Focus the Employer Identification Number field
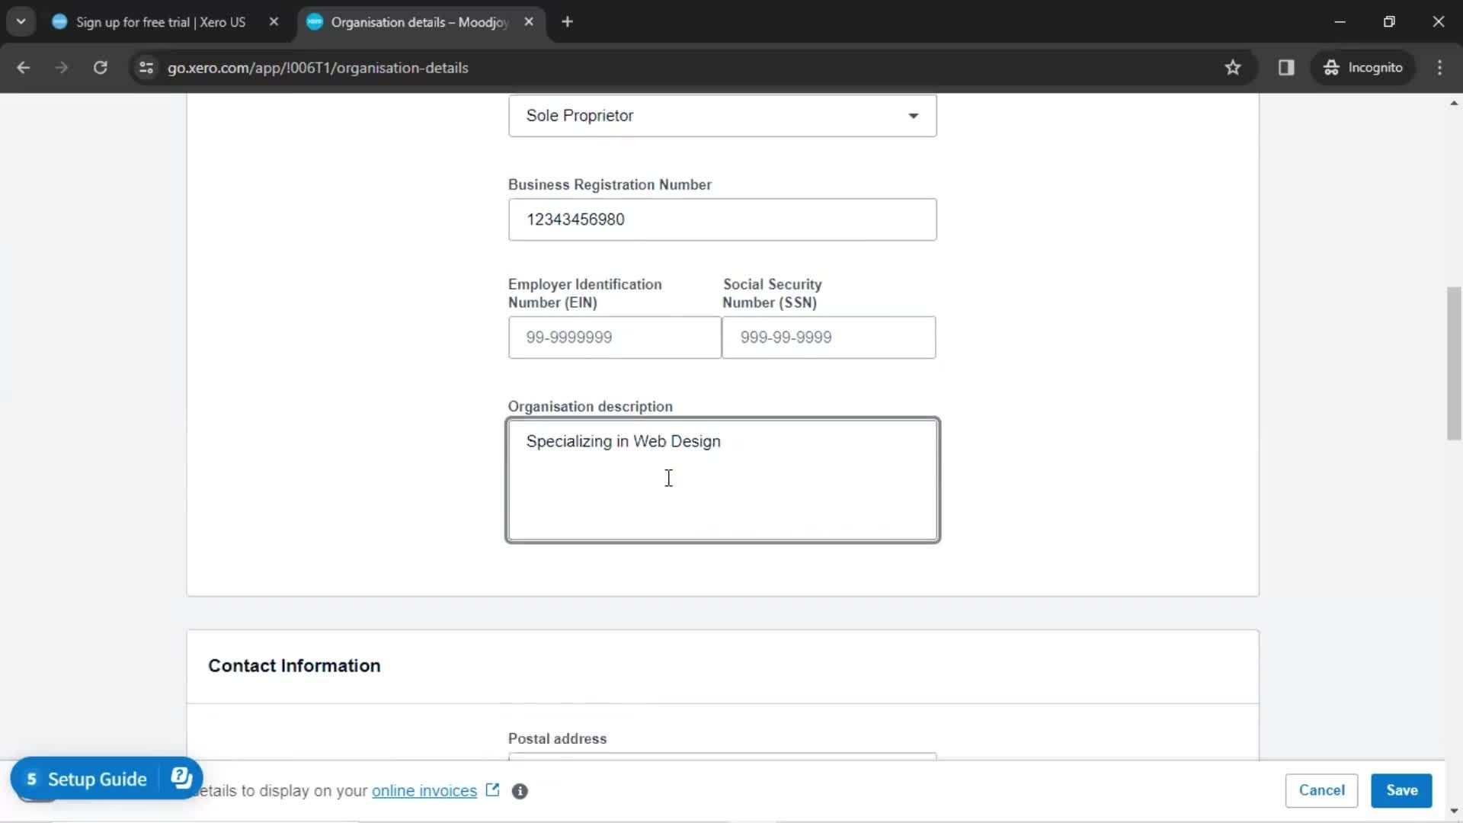The height and width of the screenshot is (823, 1463). (x=614, y=338)
